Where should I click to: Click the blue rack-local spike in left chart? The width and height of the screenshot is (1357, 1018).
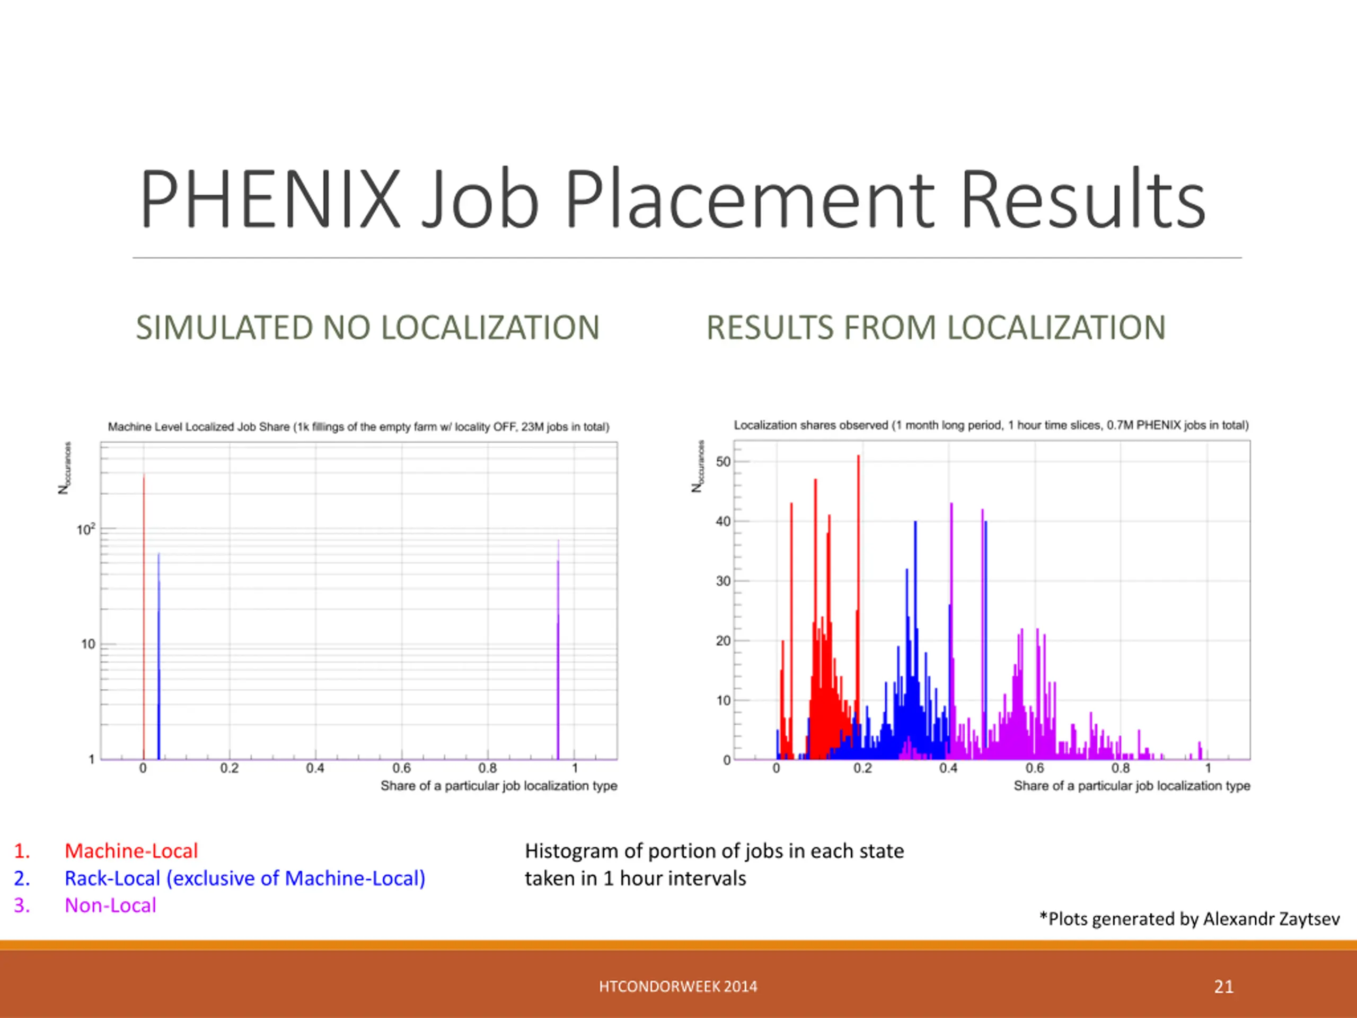159,656
